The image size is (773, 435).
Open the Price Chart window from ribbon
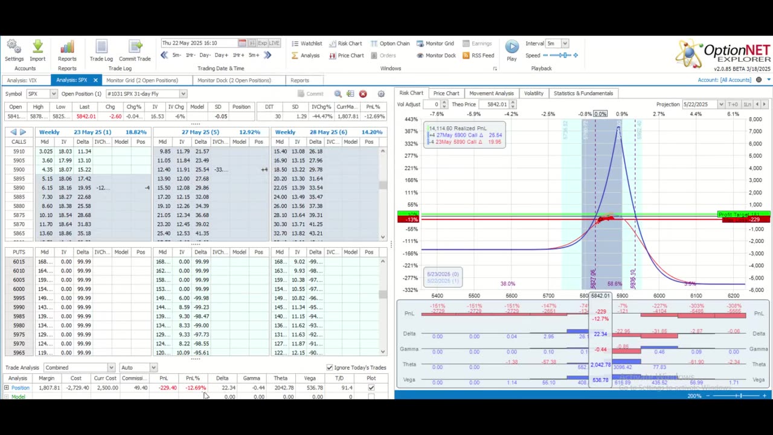347,56
